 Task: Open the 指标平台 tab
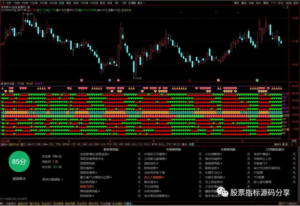click(x=14, y=144)
